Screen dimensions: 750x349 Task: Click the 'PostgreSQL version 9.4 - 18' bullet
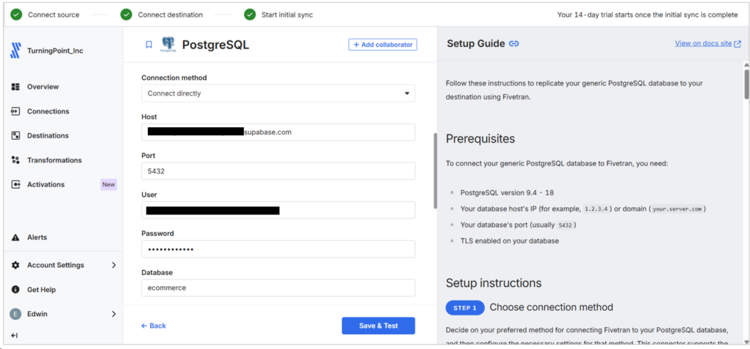(x=507, y=192)
